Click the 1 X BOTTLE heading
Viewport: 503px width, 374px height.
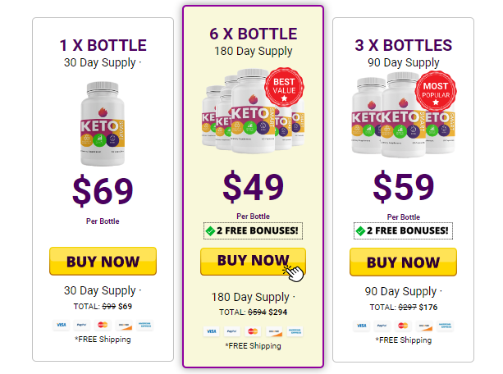tap(103, 45)
